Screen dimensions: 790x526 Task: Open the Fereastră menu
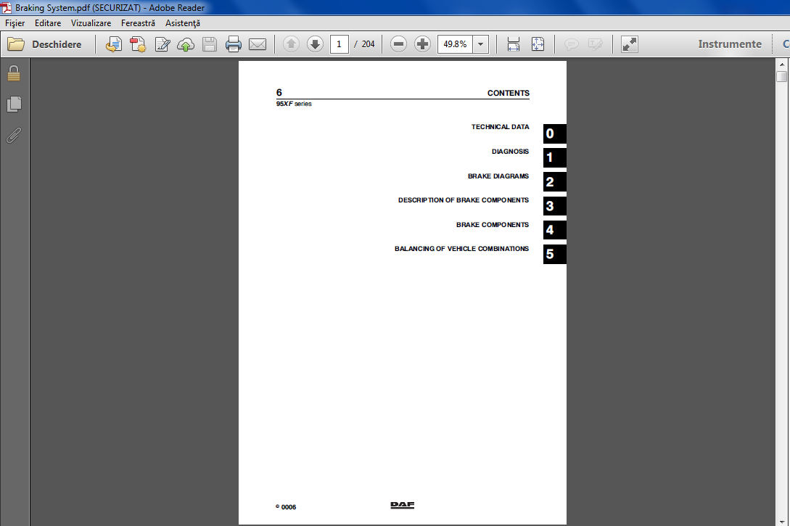138,23
